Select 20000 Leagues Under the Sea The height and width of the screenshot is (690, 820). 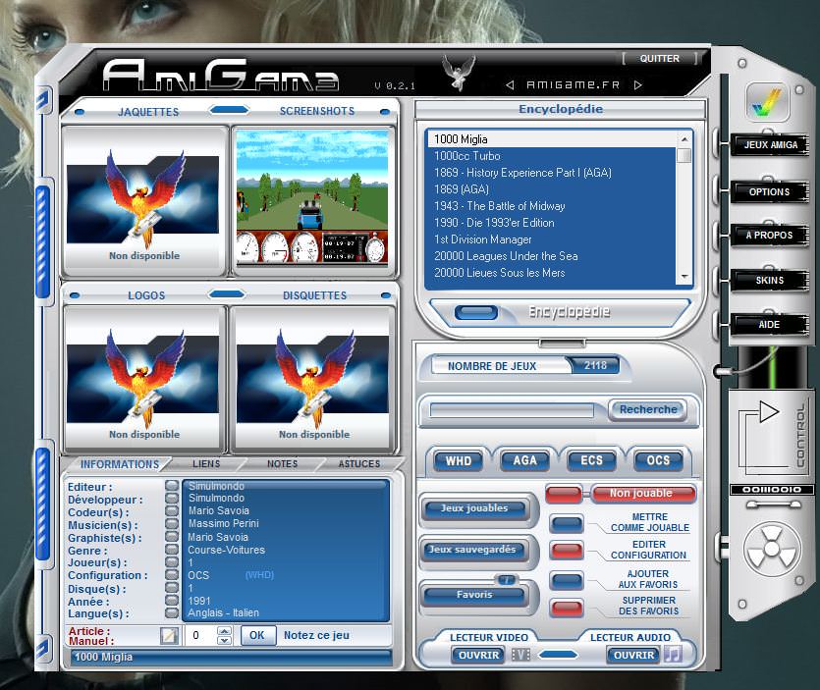tap(552, 256)
